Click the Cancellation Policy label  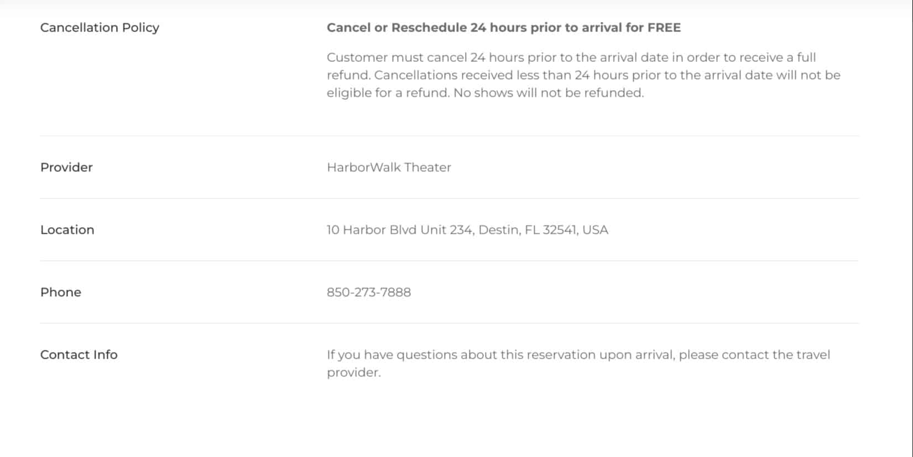[x=100, y=28]
